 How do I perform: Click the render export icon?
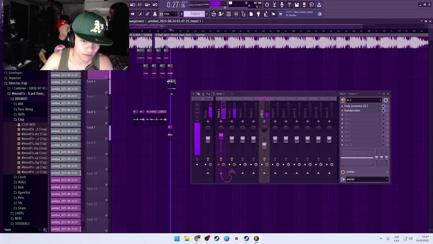click(x=304, y=5)
